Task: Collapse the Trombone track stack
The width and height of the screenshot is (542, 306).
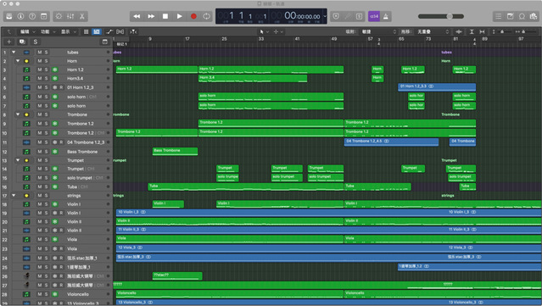Action: (18, 114)
